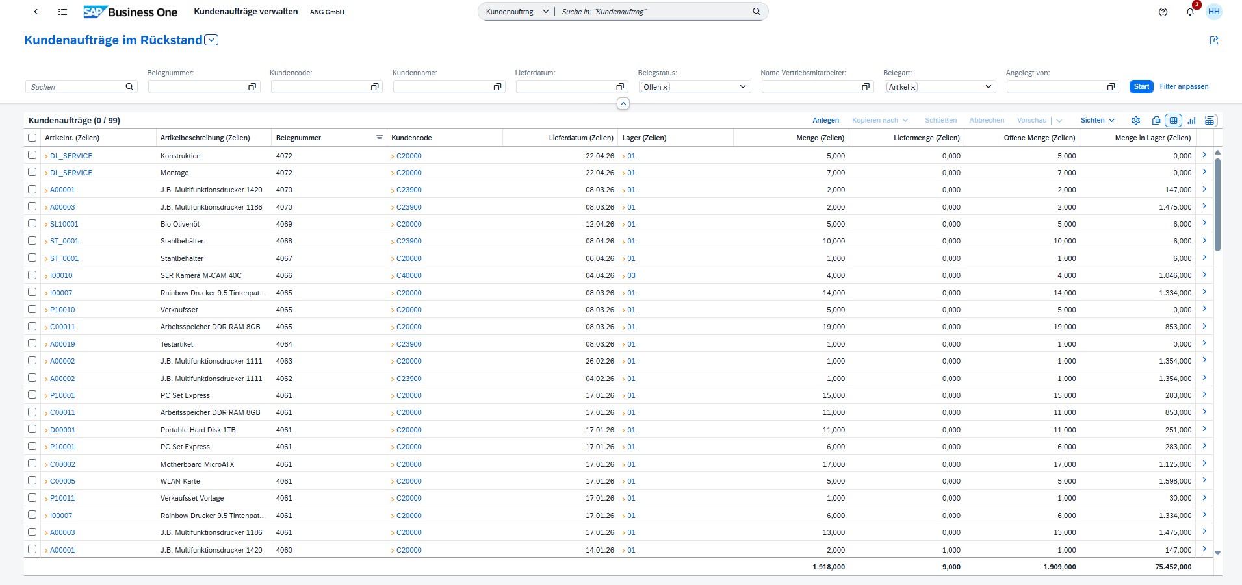The image size is (1242, 585).
Task: Select the Bio Olivenöl row checkbox
Action: (32, 223)
